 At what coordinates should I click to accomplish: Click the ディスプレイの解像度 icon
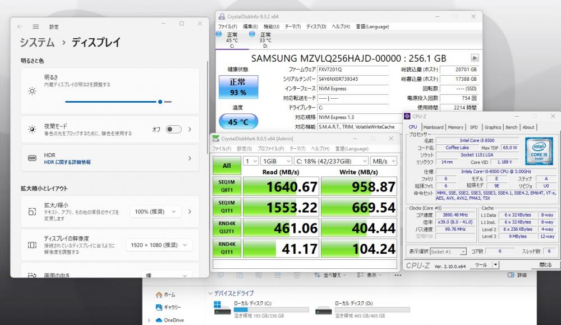pos(32,245)
